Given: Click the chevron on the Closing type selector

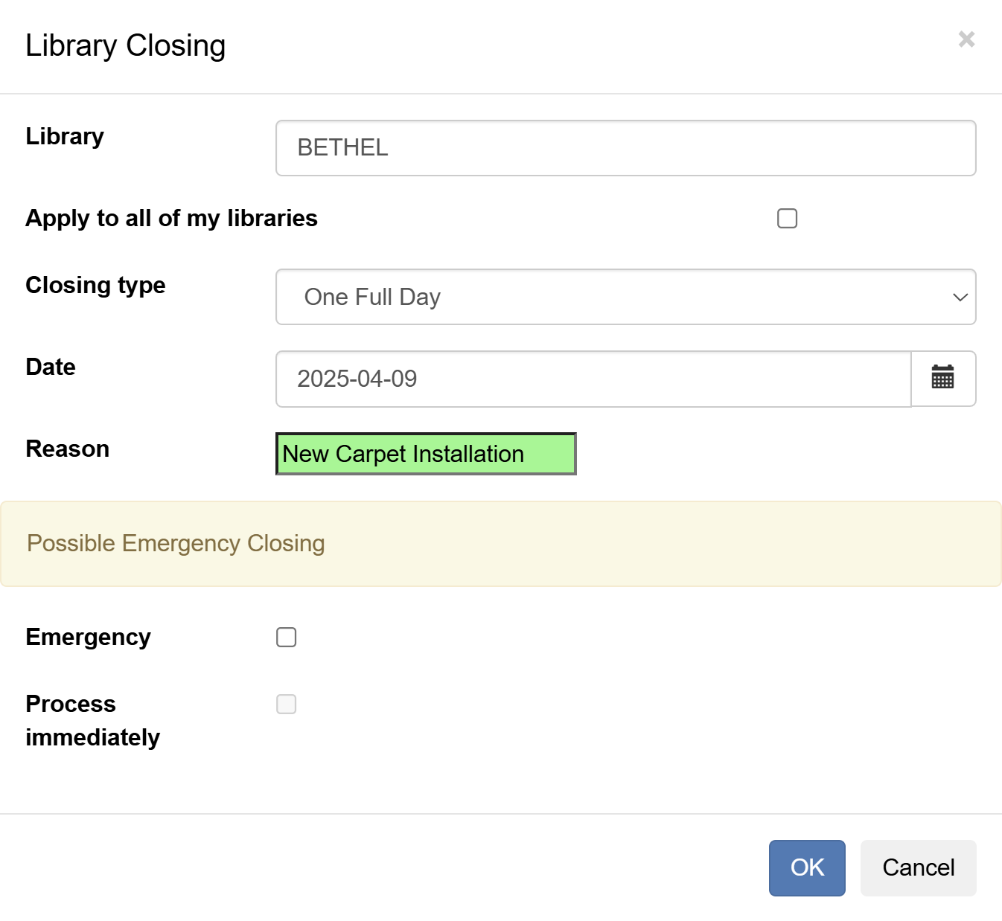Looking at the screenshot, I should 960,297.
